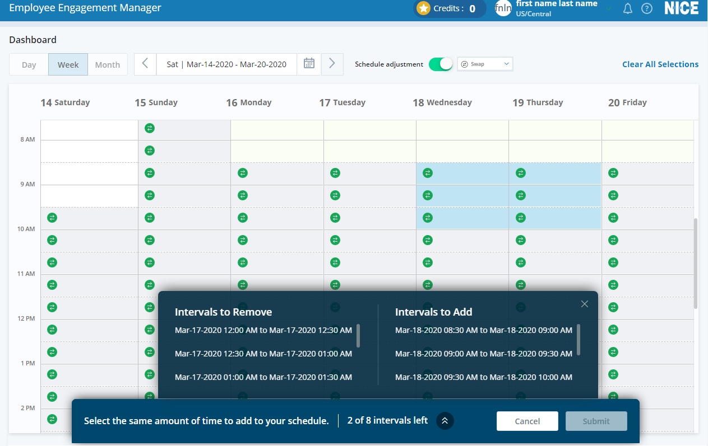Go to the previous week arrow

145,64
